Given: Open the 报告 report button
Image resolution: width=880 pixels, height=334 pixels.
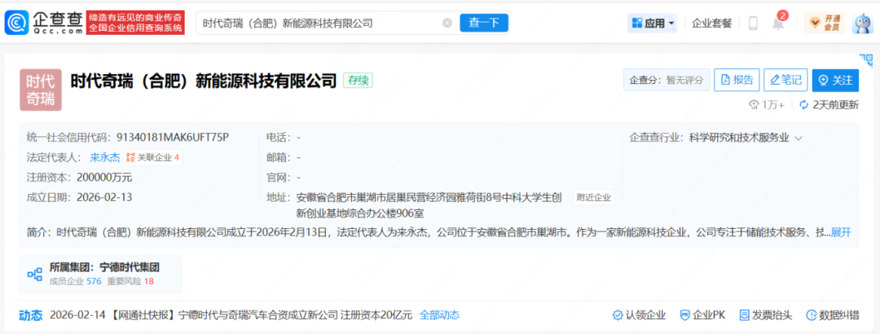Looking at the screenshot, I should (737, 81).
